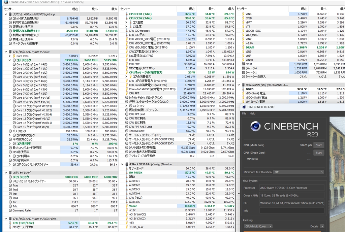Click the Cinebench logo icon in title bar
The image size is (345, 232).
244,107
